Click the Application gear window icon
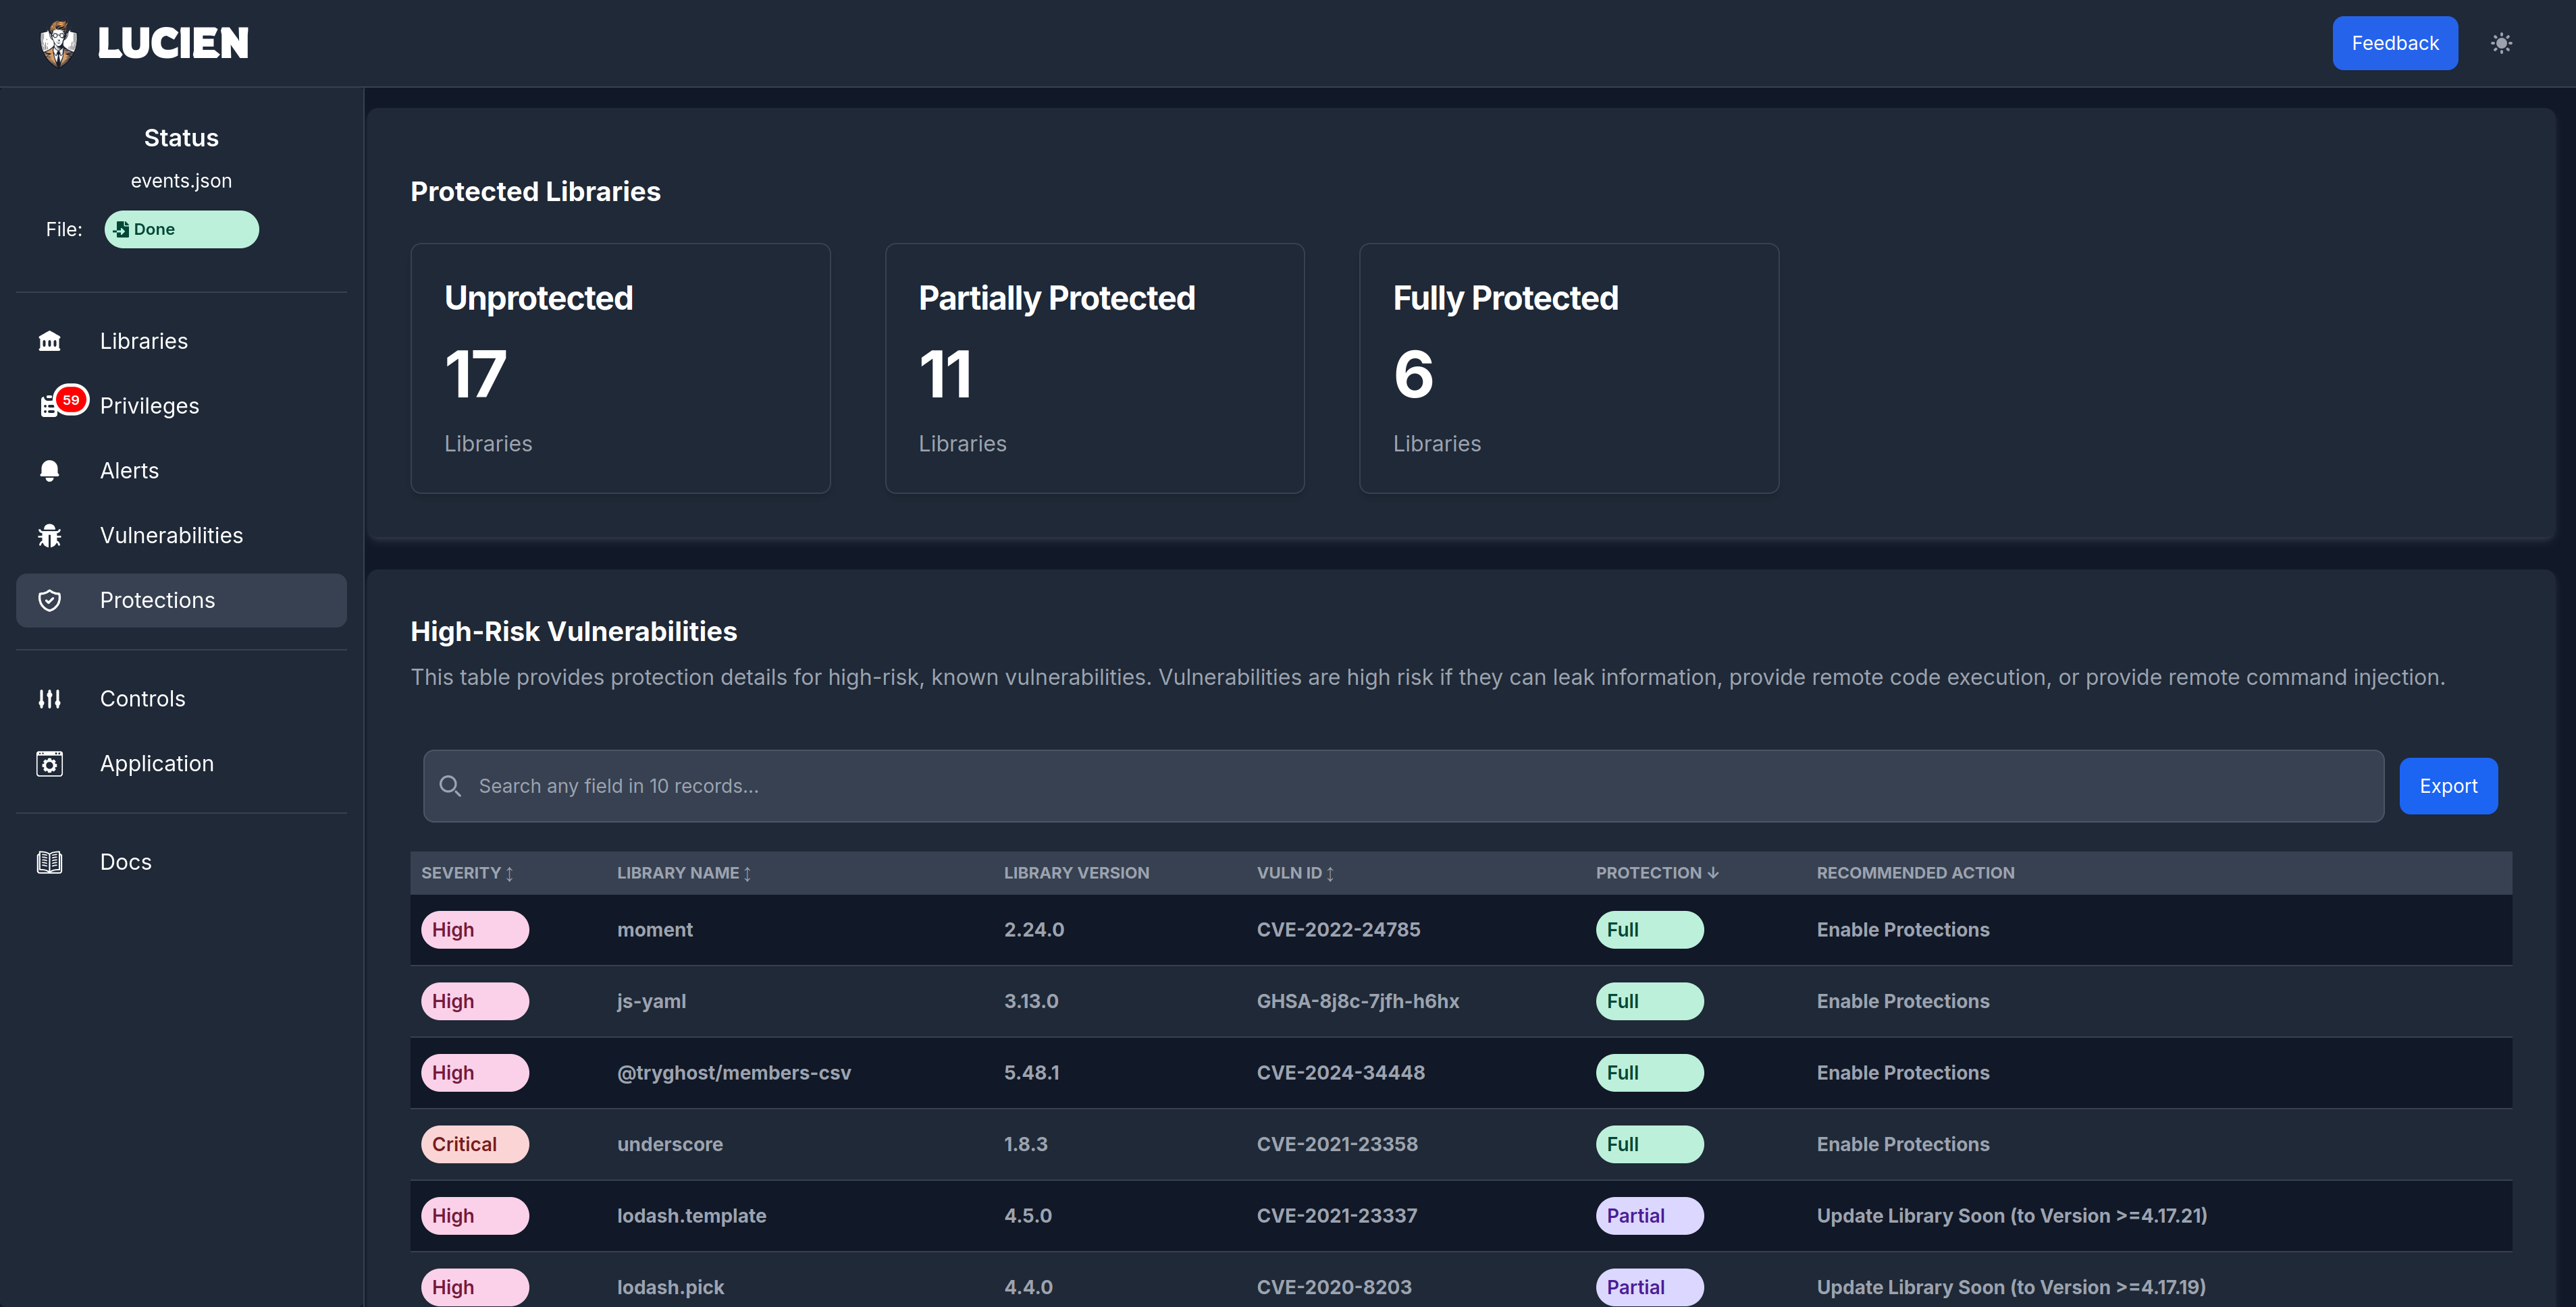2576x1307 pixels. (49, 763)
